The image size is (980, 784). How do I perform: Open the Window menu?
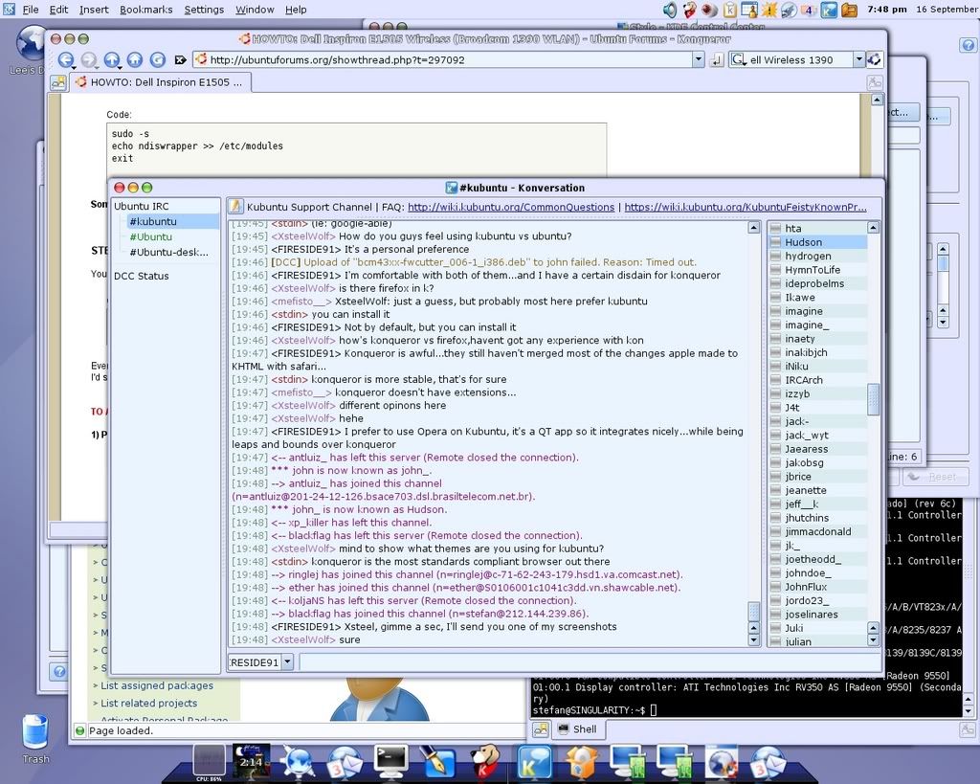(255, 10)
